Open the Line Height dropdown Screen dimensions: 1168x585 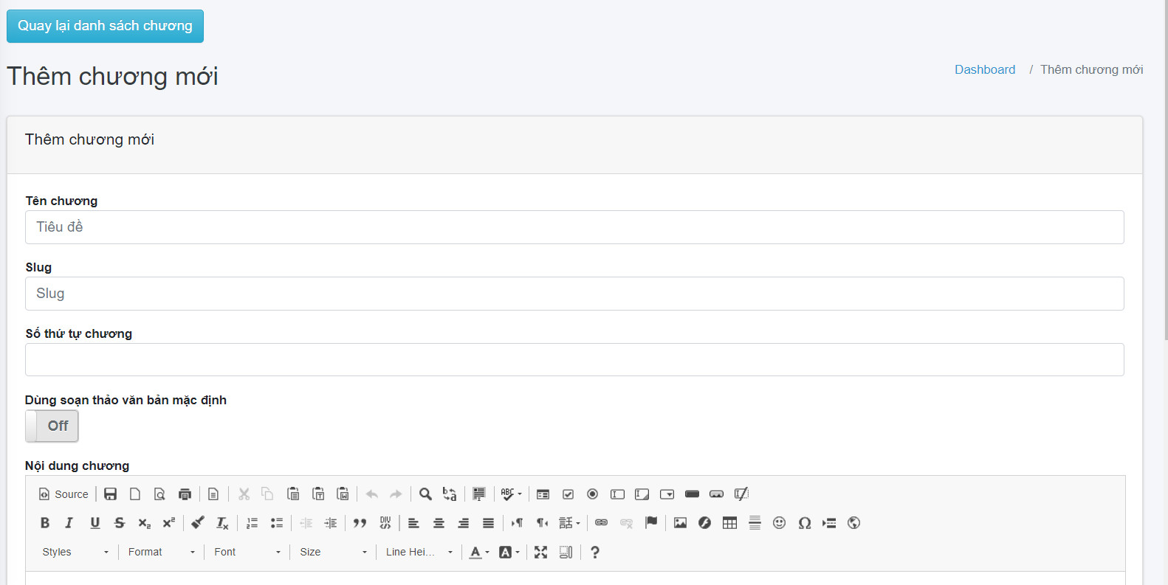(x=419, y=552)
